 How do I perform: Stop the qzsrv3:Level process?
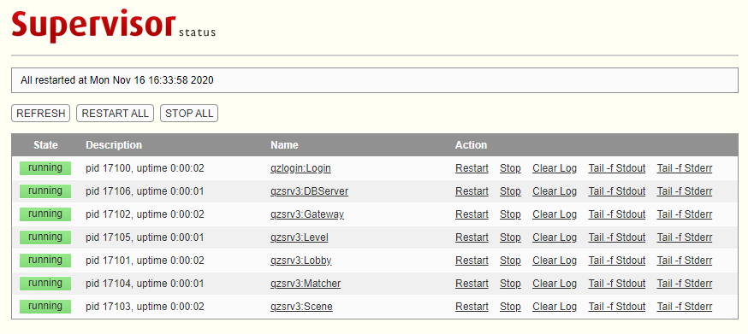pos(510,237)
